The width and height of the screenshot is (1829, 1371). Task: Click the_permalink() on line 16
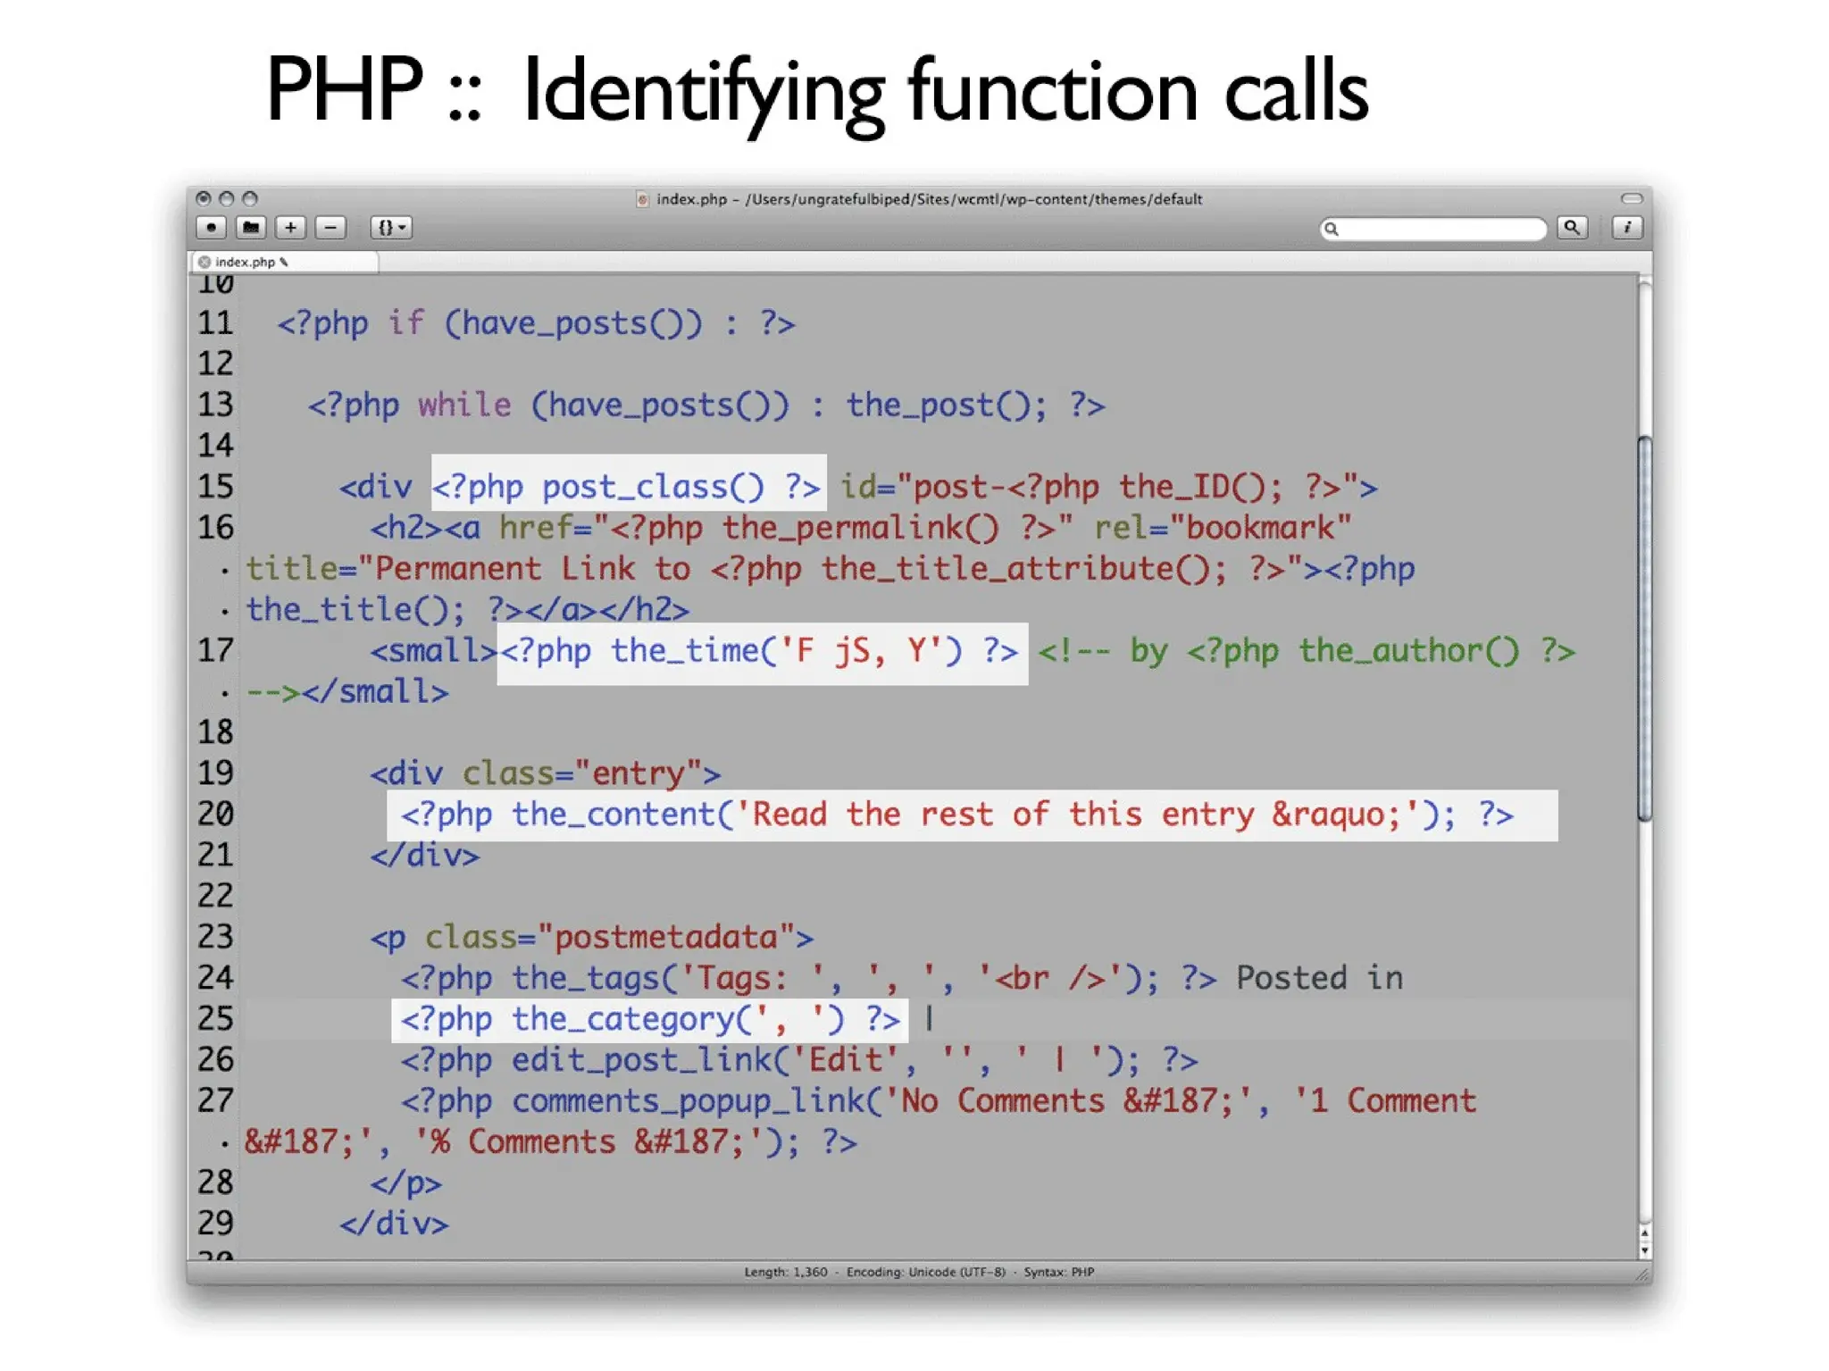click(860, 528)
